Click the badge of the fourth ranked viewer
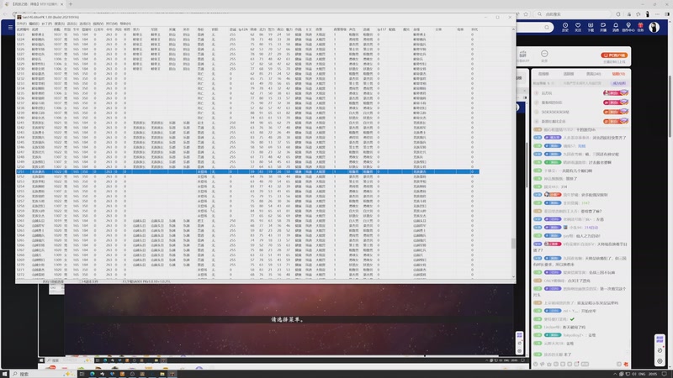The width and height of the screenshot is (673, 378). tap(616, 121)
